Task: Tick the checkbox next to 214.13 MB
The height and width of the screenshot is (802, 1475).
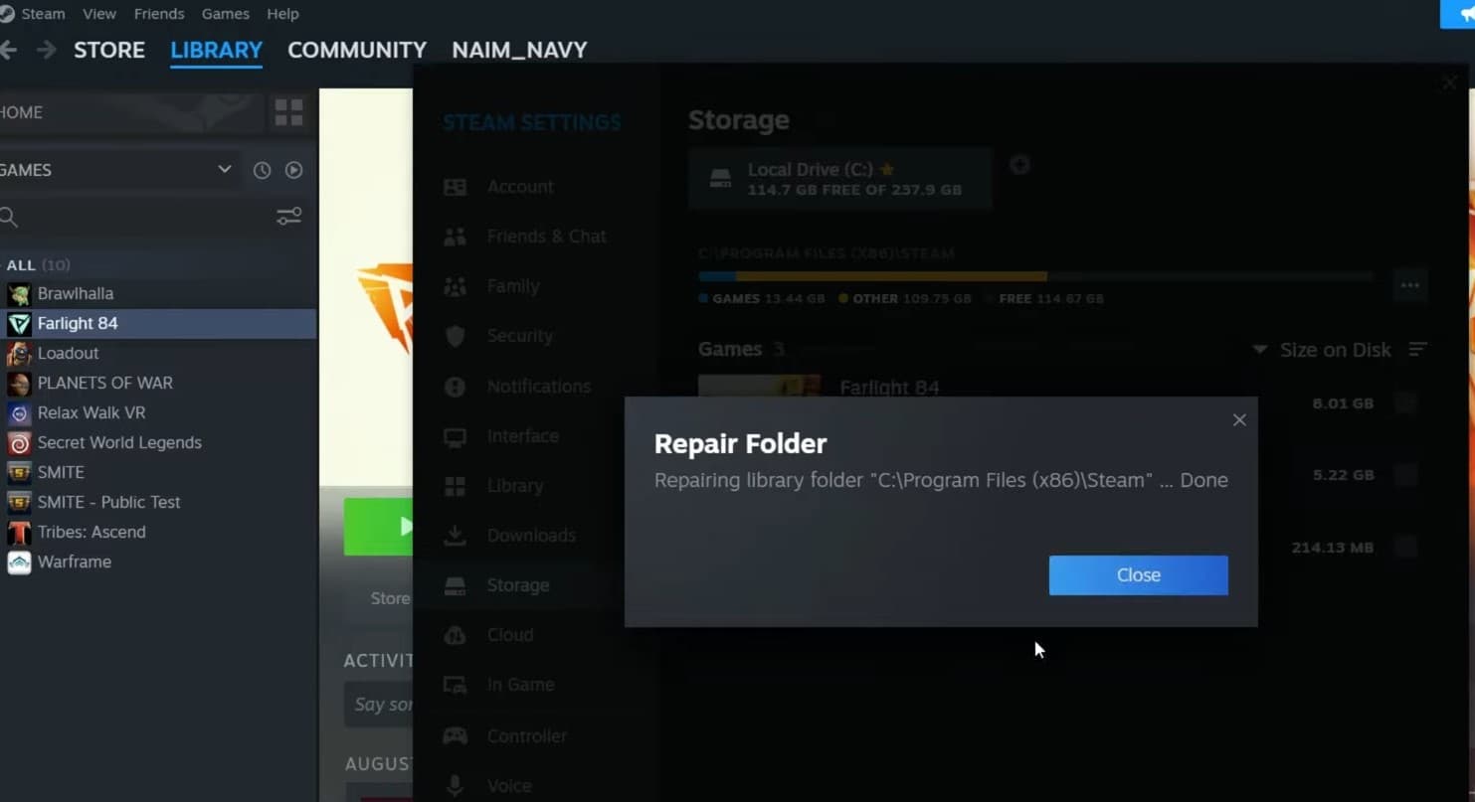Action: (1405, 547)
